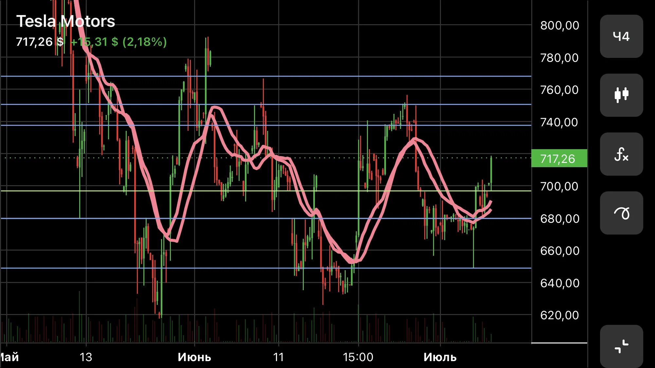Tap the 13 date axis label
Image resolution: width=655 pixels, height=368 pixels.
(x=86, y=357)
